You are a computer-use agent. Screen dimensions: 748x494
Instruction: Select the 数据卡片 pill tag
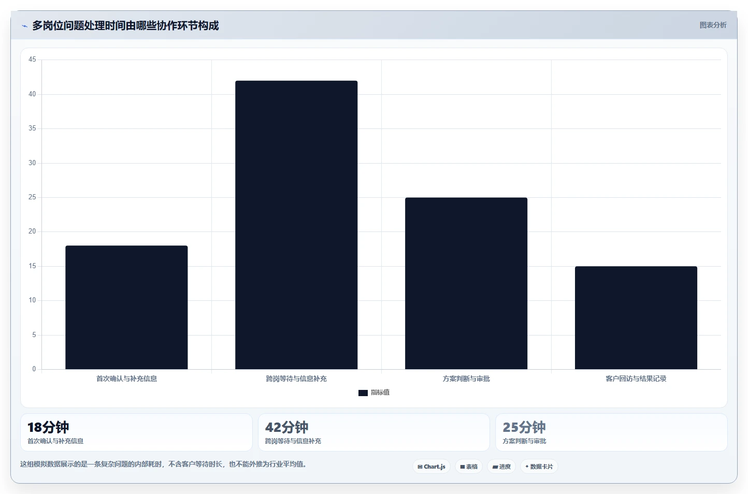[539, 467]
